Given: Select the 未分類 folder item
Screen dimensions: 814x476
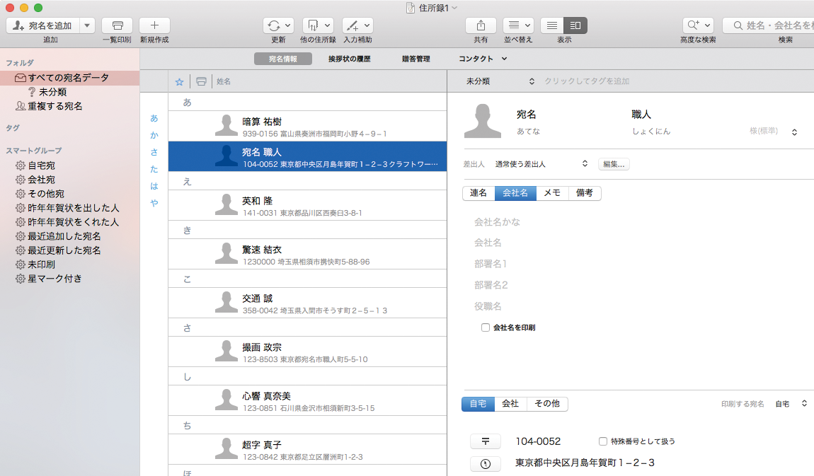Looking at the screenshot, I should [x=52, y=92].
